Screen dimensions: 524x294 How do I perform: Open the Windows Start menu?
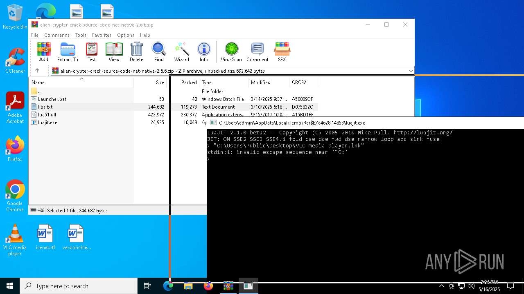click(x=10, y=286)
